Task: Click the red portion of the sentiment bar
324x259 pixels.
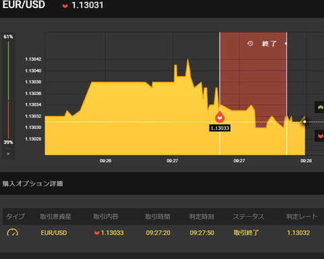Action: 8,120
